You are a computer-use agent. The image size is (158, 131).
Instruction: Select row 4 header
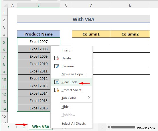[x=4, y=34]
